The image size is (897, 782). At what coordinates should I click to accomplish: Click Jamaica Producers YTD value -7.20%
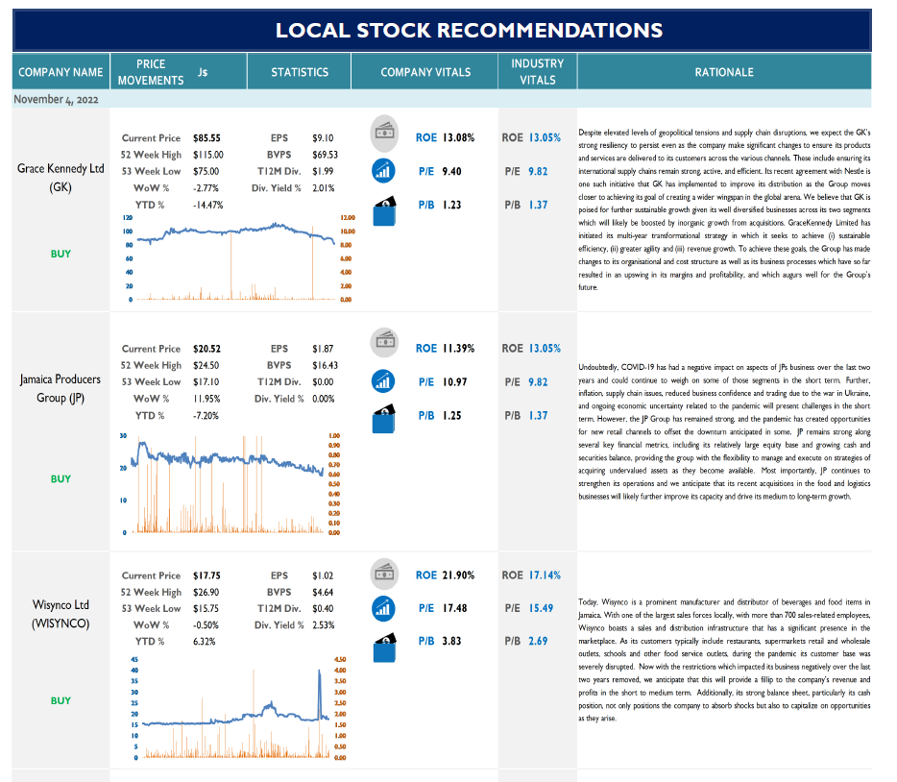point(206,415)
